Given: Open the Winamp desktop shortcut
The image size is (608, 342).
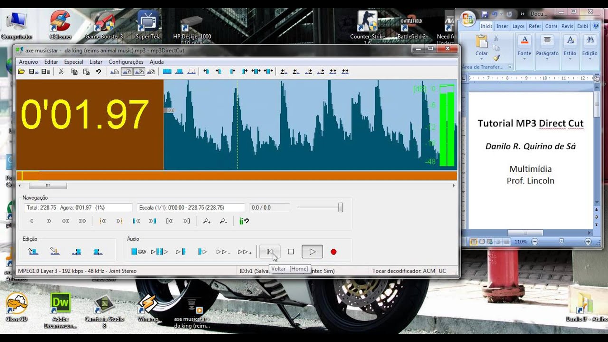Looking at the screenshot, I should tap(148, 308).
